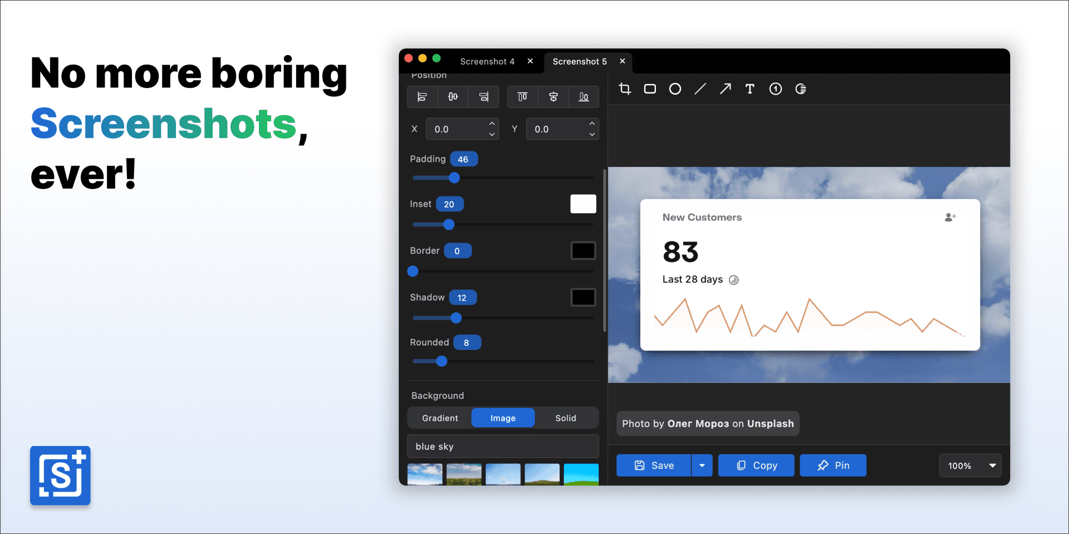This screenshot has width=1069, height=534.
Task: Open the Олег Мороз photographer link
Action: pos(698,424)
